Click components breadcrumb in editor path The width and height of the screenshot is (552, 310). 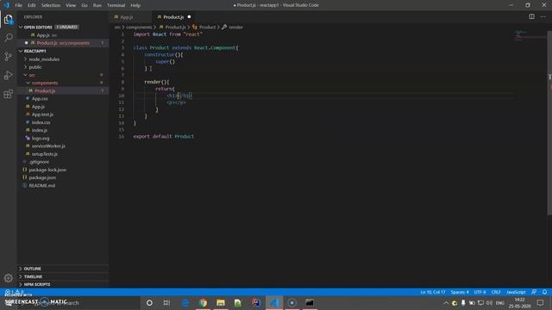point(139,27)
